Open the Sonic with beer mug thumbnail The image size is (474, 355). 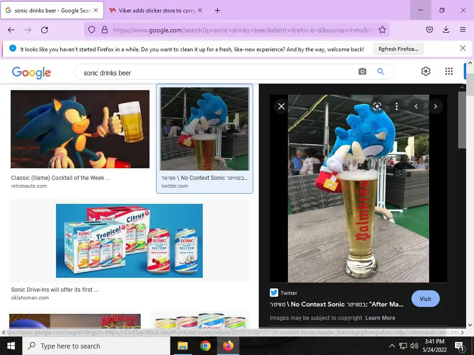[x=80, y=129]
